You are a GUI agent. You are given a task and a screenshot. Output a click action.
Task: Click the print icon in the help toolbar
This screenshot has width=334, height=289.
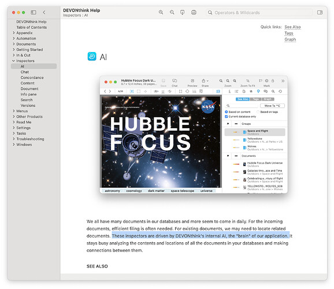(x=194, y=12)
